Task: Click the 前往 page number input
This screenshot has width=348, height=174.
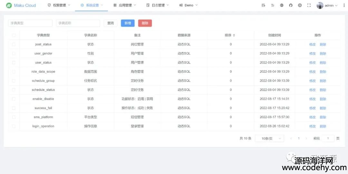Action: click(328, 138)
